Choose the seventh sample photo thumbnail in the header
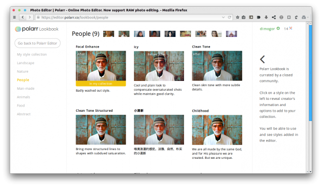This screenshot has height=187, width=322. 201,34
